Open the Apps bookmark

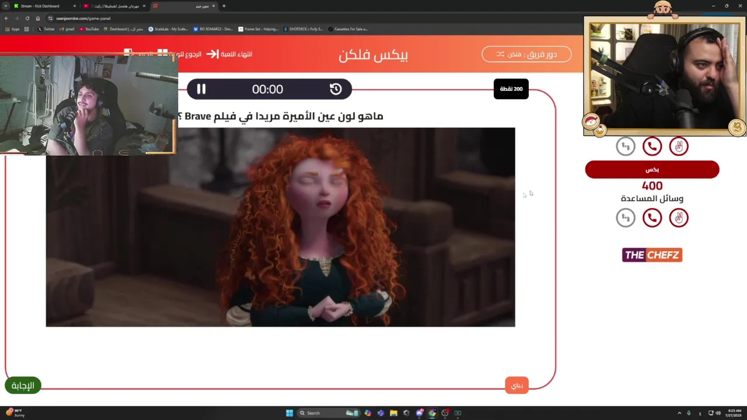point(12,29)
